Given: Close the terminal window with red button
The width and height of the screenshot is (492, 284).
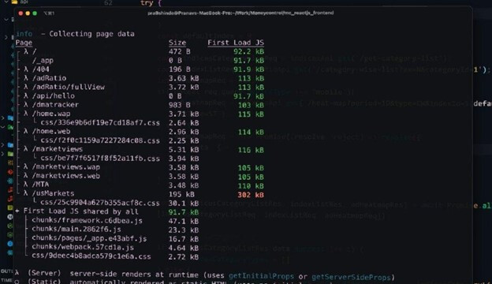Looking at the screenshot, I should [20, 13].
